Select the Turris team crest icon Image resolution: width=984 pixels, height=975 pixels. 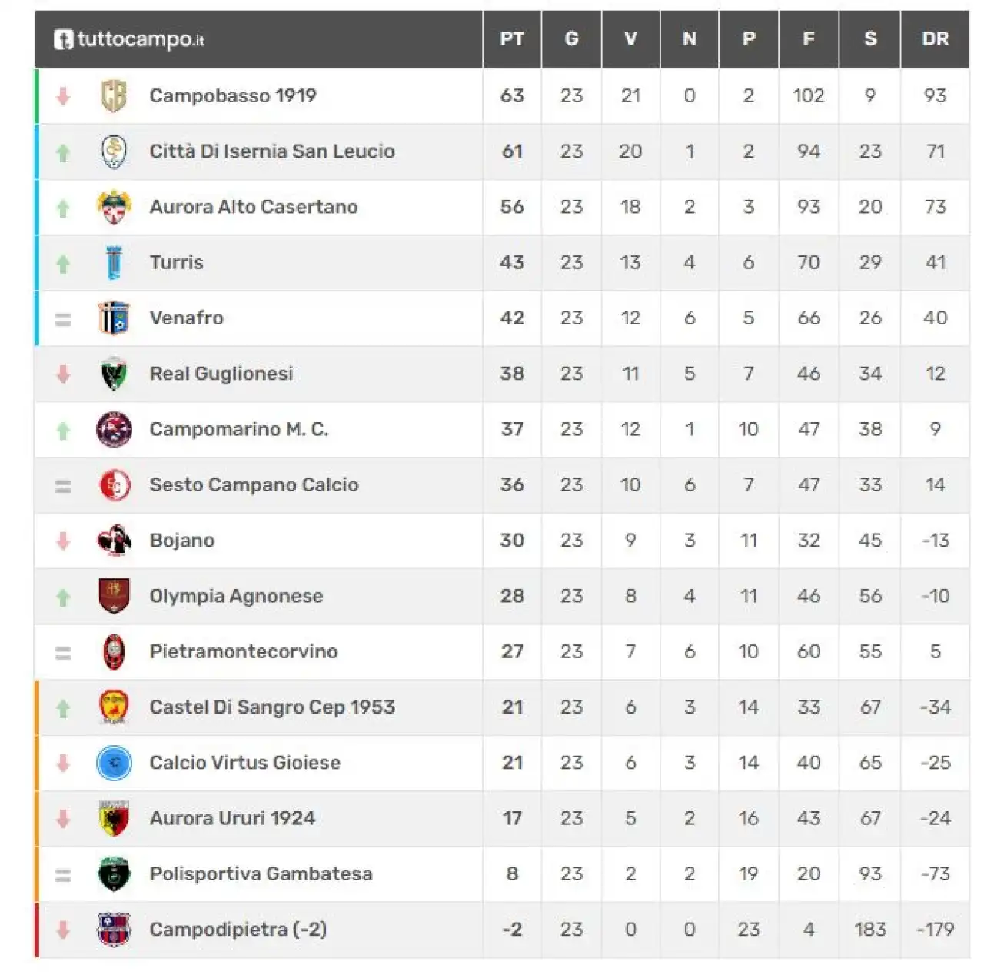[114, 262]
